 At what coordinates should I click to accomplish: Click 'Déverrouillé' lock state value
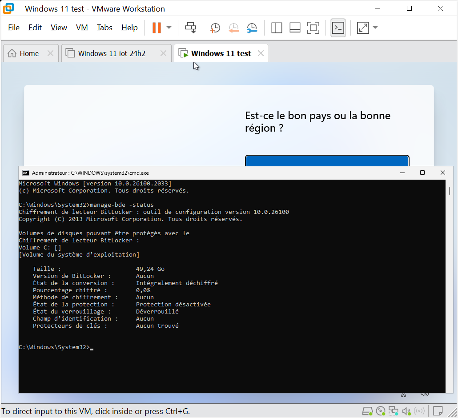click(x=157, y=311)
